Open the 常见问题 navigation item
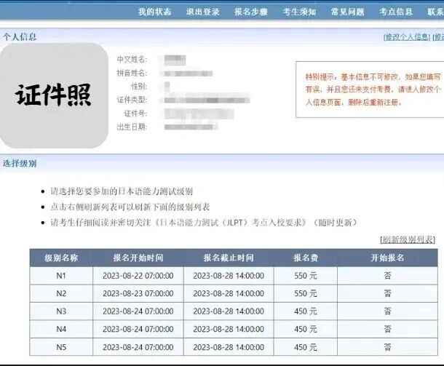The width and height of the screenshot is (444, 366). click(x=347, y=12)
